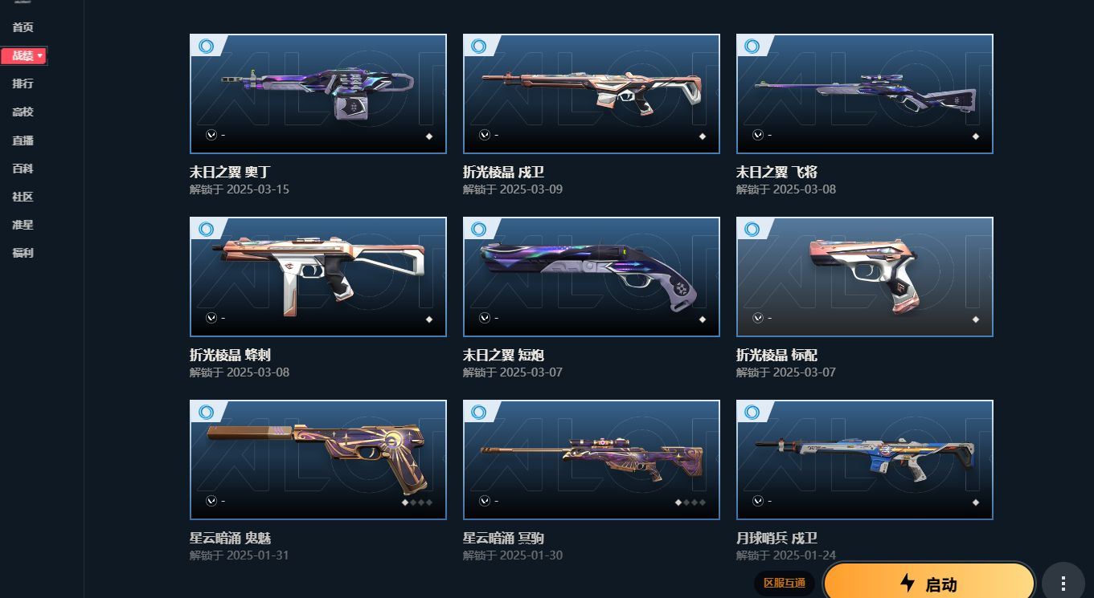Click the Valorant logo icon on 末日之翼 飞将 card
The width and height of the screenshot is (1094, 598).
click(757, 135)
